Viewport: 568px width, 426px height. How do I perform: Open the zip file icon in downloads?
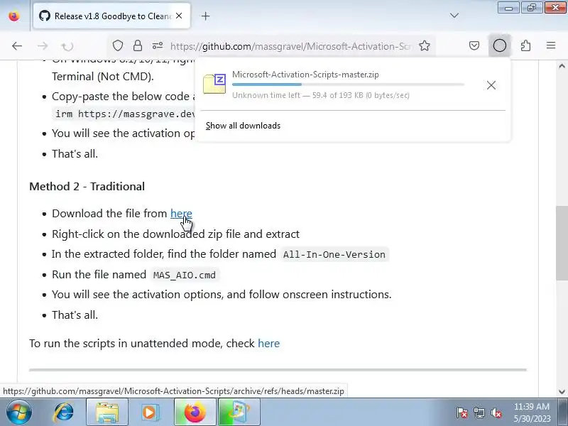214,84
